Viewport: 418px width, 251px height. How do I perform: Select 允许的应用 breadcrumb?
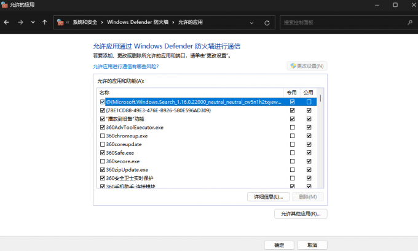(191, 22)
